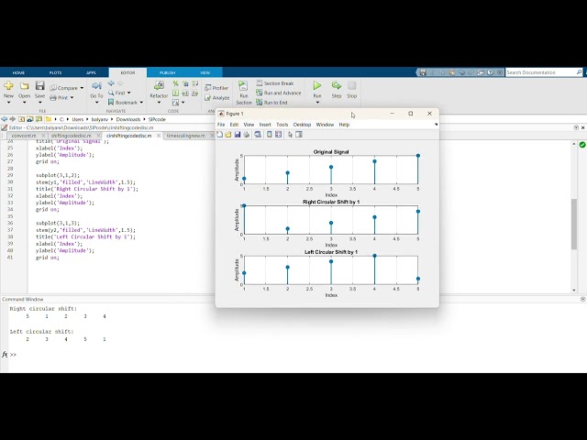Open Property Inspector icon in Figure 1 toolbar

[x=299, y=135]
